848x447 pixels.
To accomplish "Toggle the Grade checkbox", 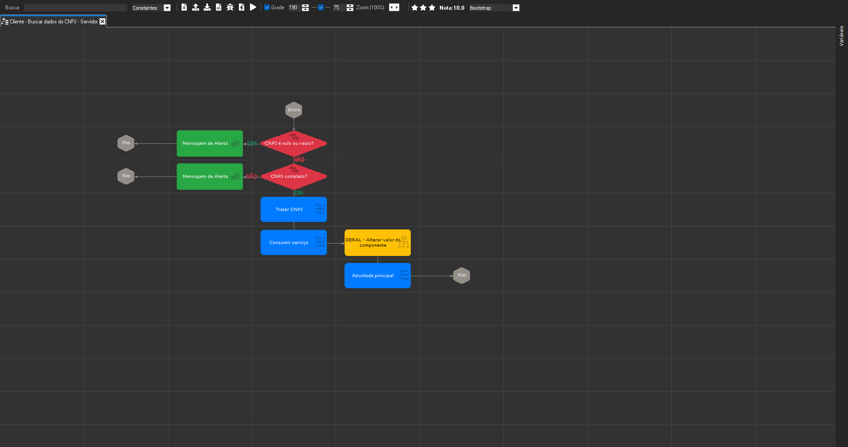I will (x=267, y=8).
